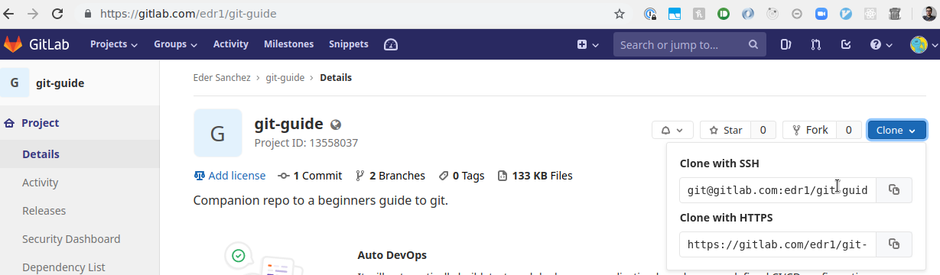Screen dimensions: 940x275
Task: Focus the Search or jump to field
Action: click(x=689, y=44)
